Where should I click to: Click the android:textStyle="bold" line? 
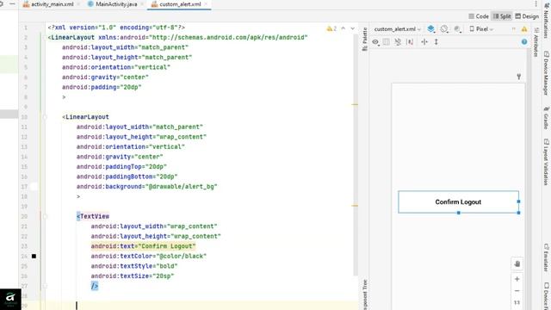134,266
